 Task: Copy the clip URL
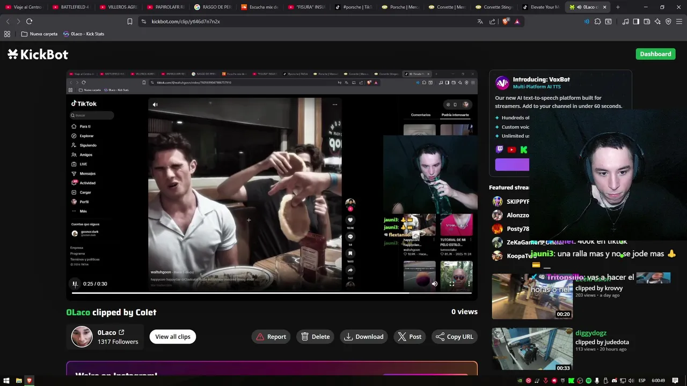point(455,337)
